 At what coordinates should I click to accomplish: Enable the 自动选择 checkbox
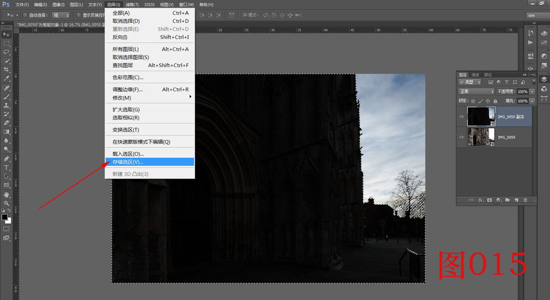pyautogui.click(x=25, y=15)
